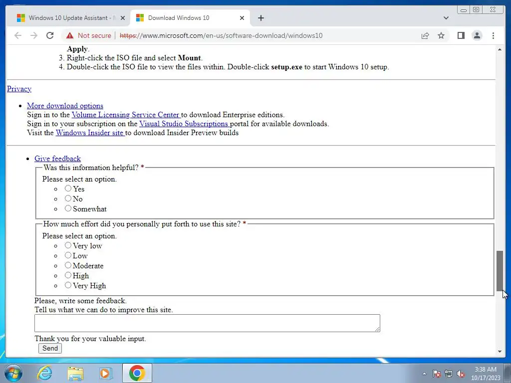Choose the Very High effort option
The height and width of the screenshot is (383, 511).
[x=68, y=285]
